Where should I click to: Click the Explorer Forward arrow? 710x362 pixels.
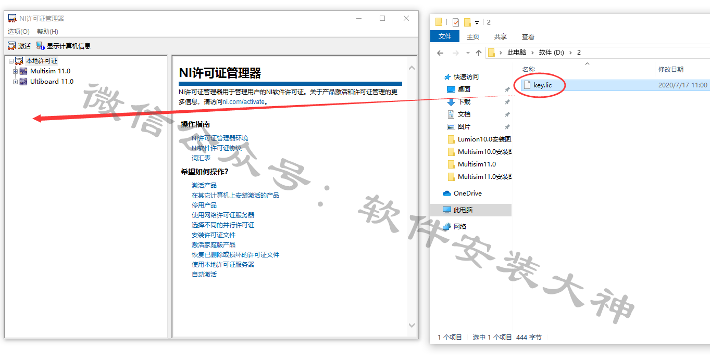pyautogui.click(x=456, y=53)
